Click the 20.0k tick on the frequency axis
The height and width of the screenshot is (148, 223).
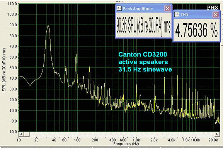pos(213,140)
